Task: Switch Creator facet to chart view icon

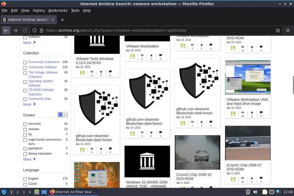Action: 60,115
